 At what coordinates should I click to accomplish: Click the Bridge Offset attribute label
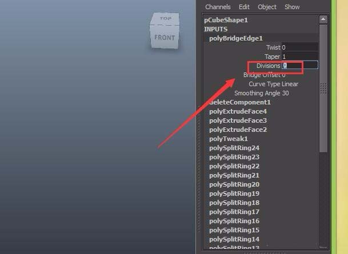[x=262, y=75]
